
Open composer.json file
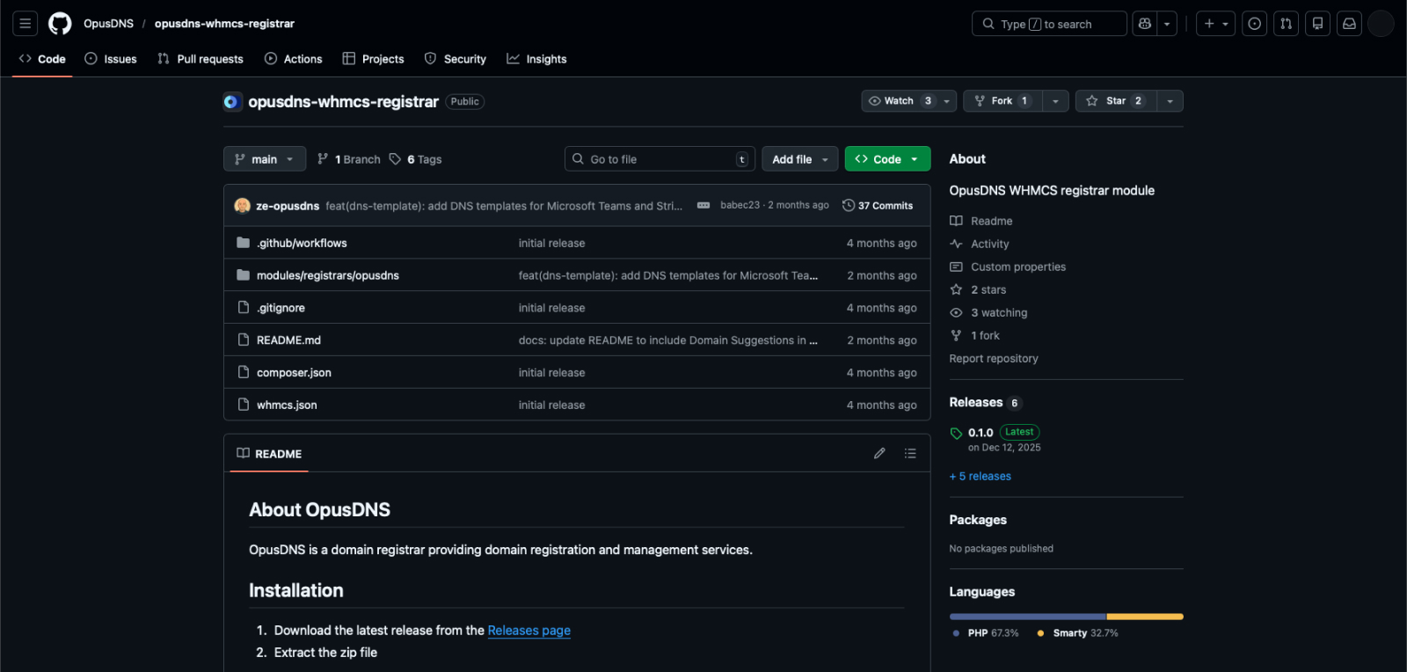click(294, 373)
